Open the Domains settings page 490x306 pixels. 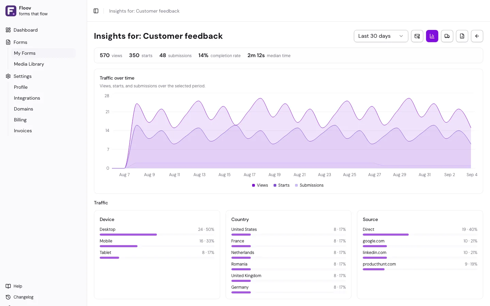pos(44,109)
